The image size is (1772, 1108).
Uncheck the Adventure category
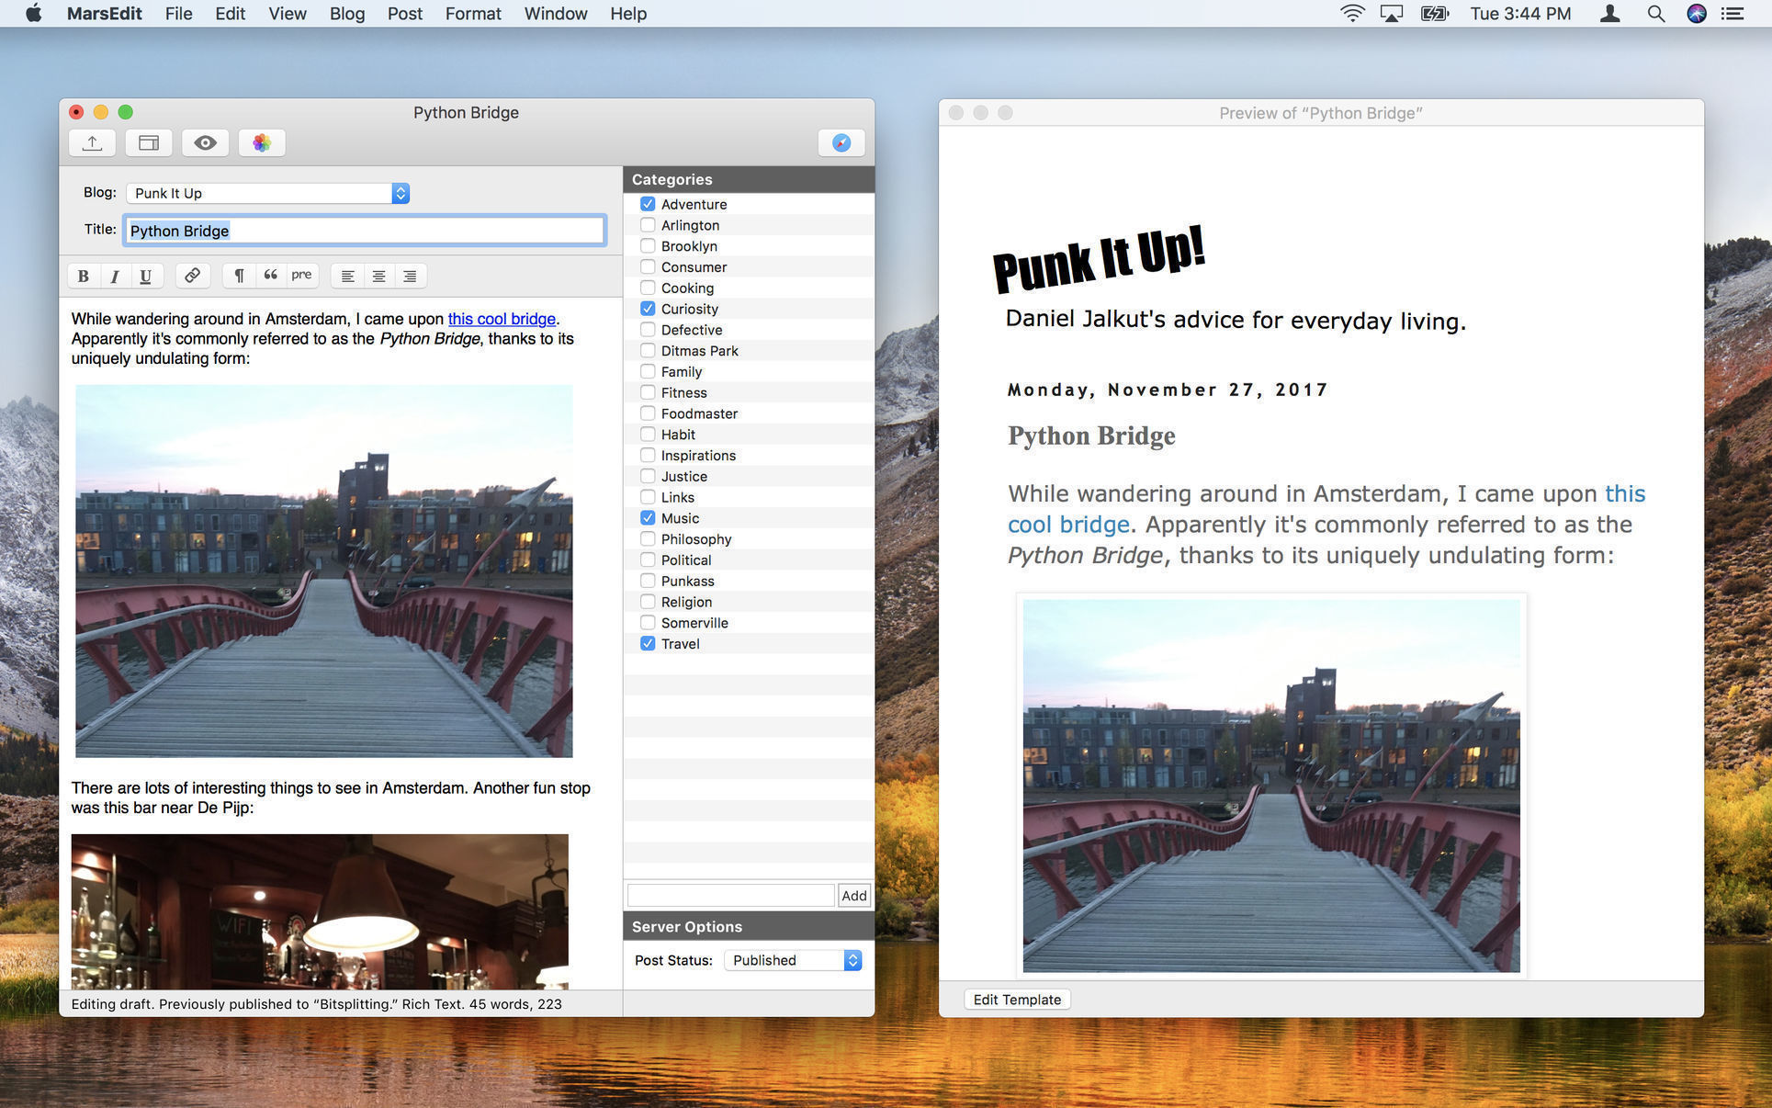pos(648,204)
